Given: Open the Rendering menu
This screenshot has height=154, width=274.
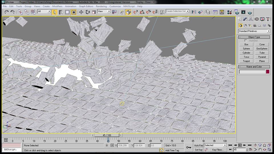Looking at the screenshot, I should click(x=101, y=6).
